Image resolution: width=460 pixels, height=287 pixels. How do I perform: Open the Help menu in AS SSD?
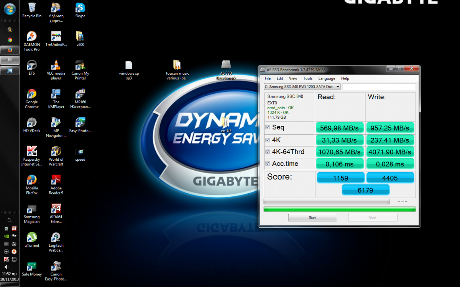pos(345,78)
